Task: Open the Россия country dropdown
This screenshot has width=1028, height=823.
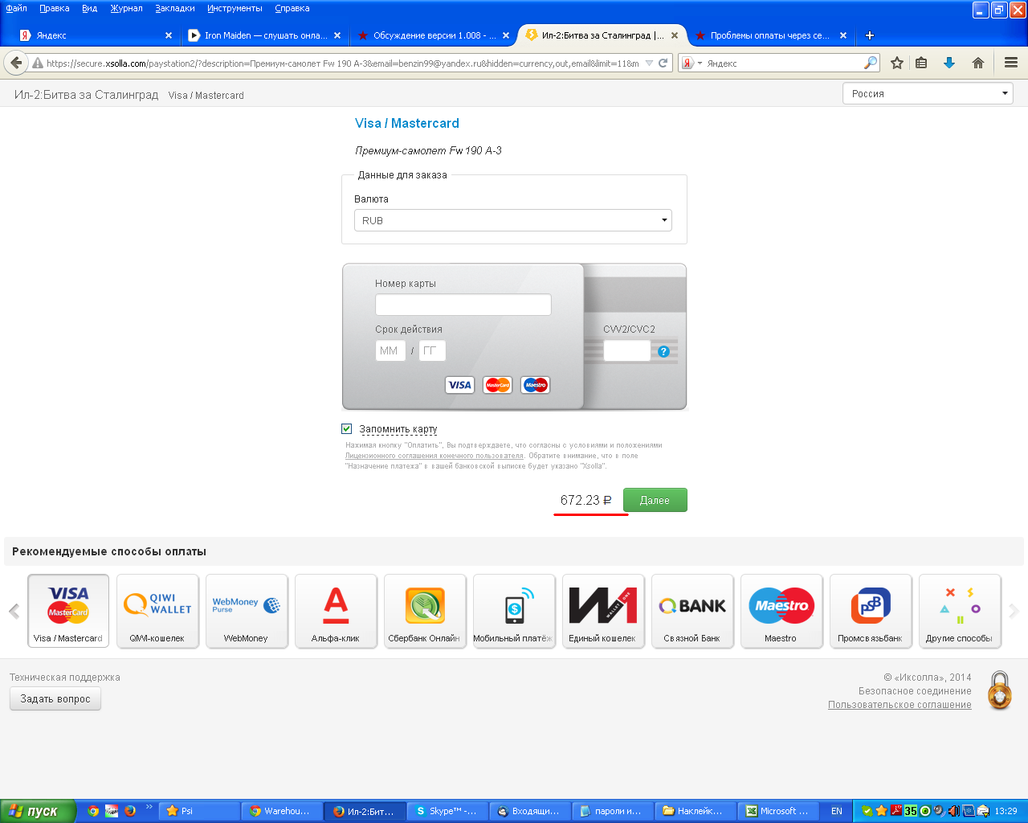Action: point(928,93)
